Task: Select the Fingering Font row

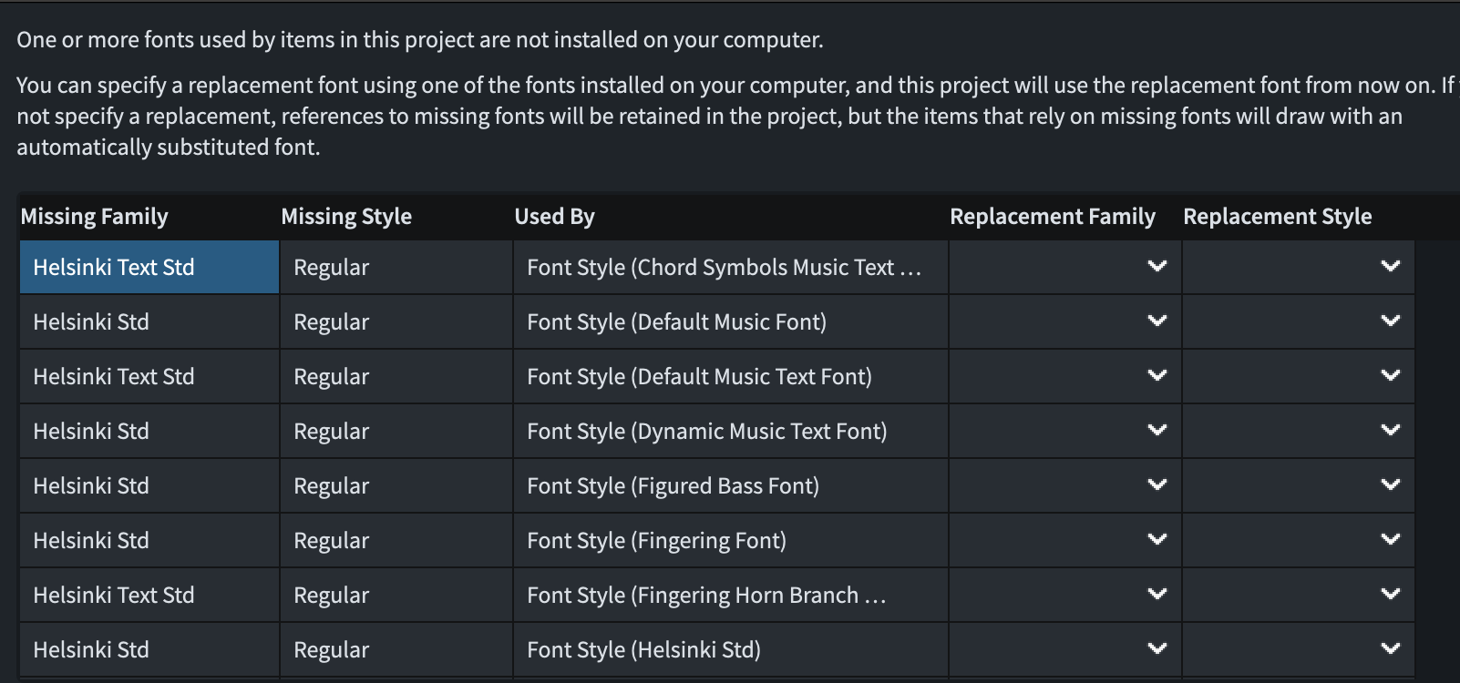Action: click(656, 541)
